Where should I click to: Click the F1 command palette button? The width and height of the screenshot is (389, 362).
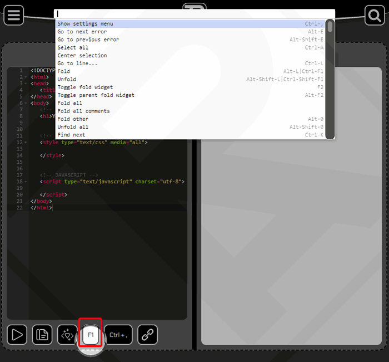pyautogui.click(x=91, y=335)
